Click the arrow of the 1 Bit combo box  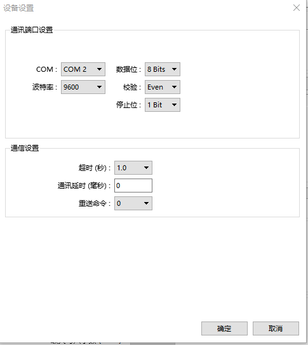coord(175,105)
